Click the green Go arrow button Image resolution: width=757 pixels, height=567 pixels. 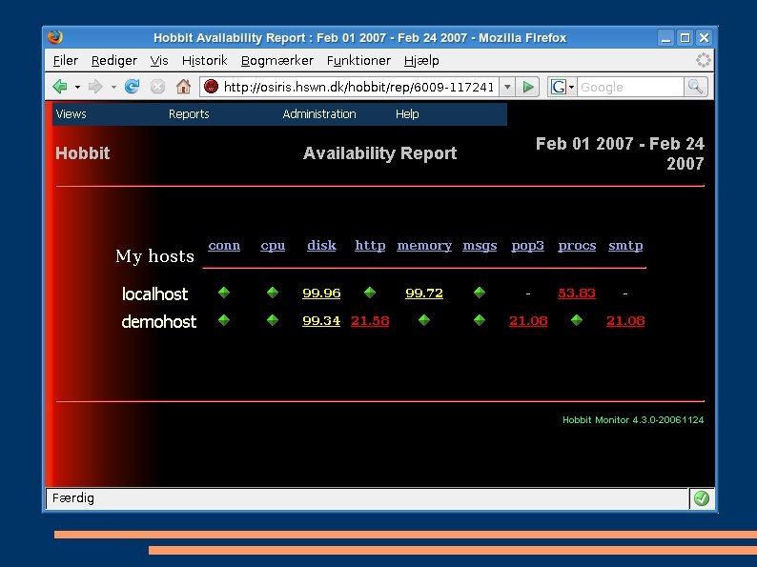(527, 88)
